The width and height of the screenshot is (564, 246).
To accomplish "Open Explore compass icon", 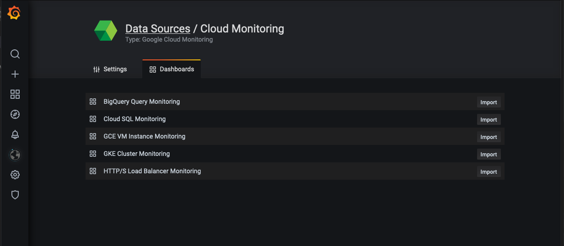I will [x=15, y=114].
